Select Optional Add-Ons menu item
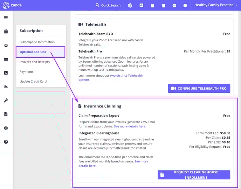Viewport: 241px width, 189px height. (x=40, y=52)
